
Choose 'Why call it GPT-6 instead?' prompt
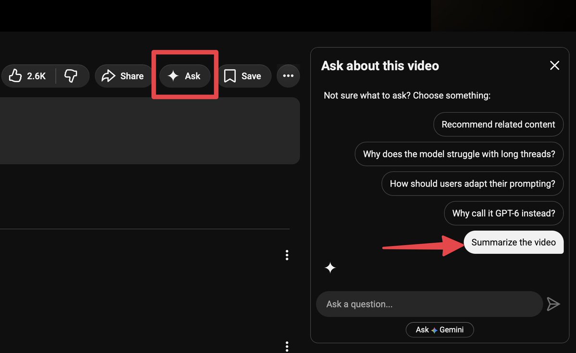503,213
